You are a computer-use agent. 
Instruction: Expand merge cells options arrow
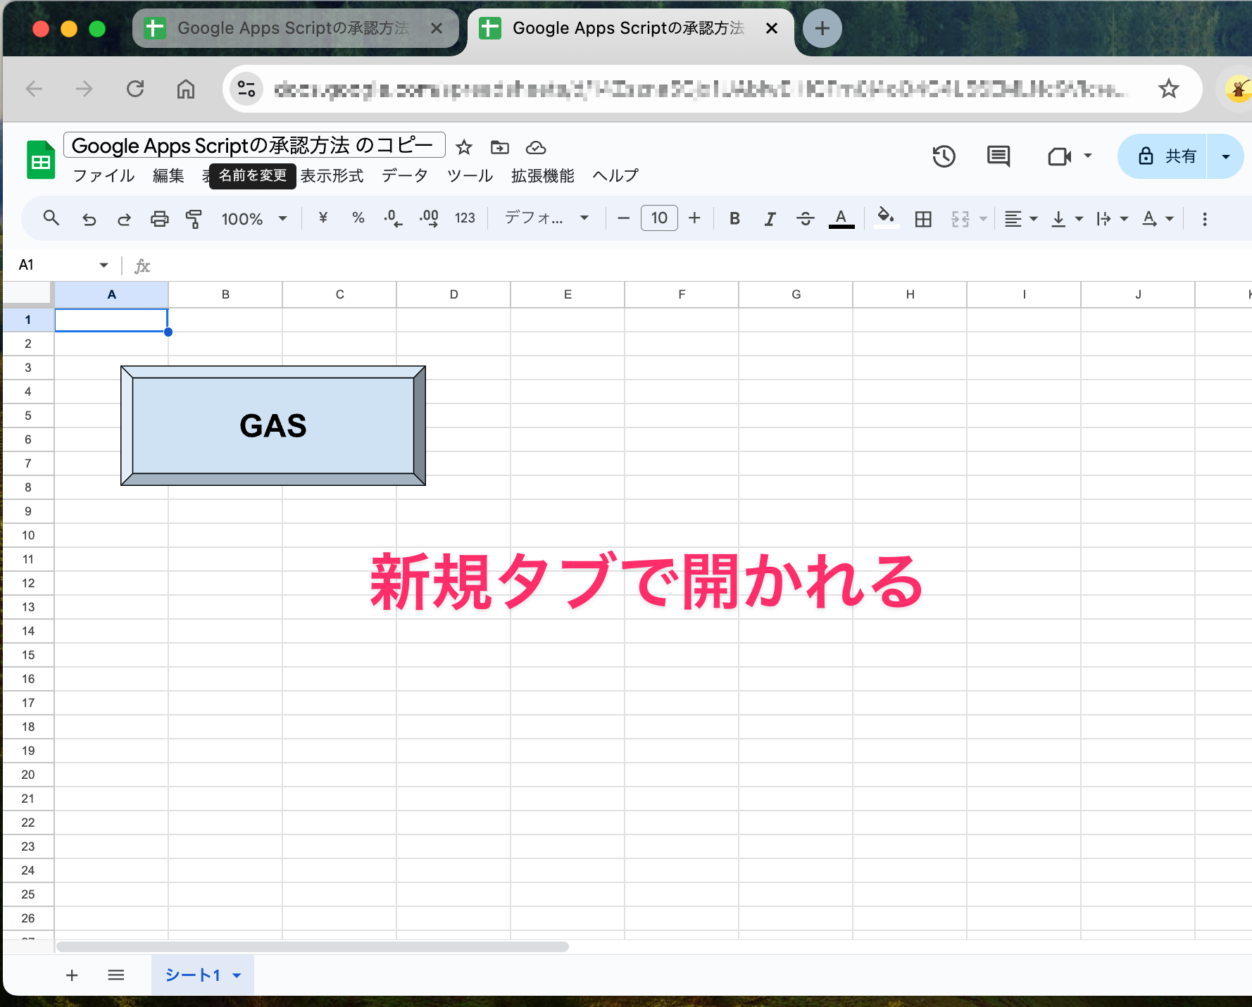(984, 219)
